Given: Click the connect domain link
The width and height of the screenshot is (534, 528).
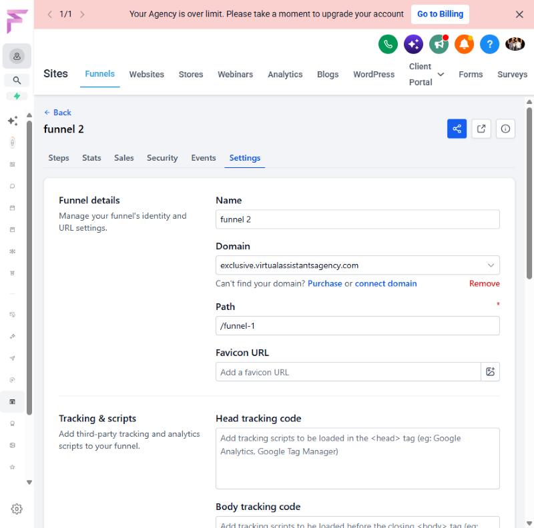Looking at the screenshot, I should pos(386,283).
